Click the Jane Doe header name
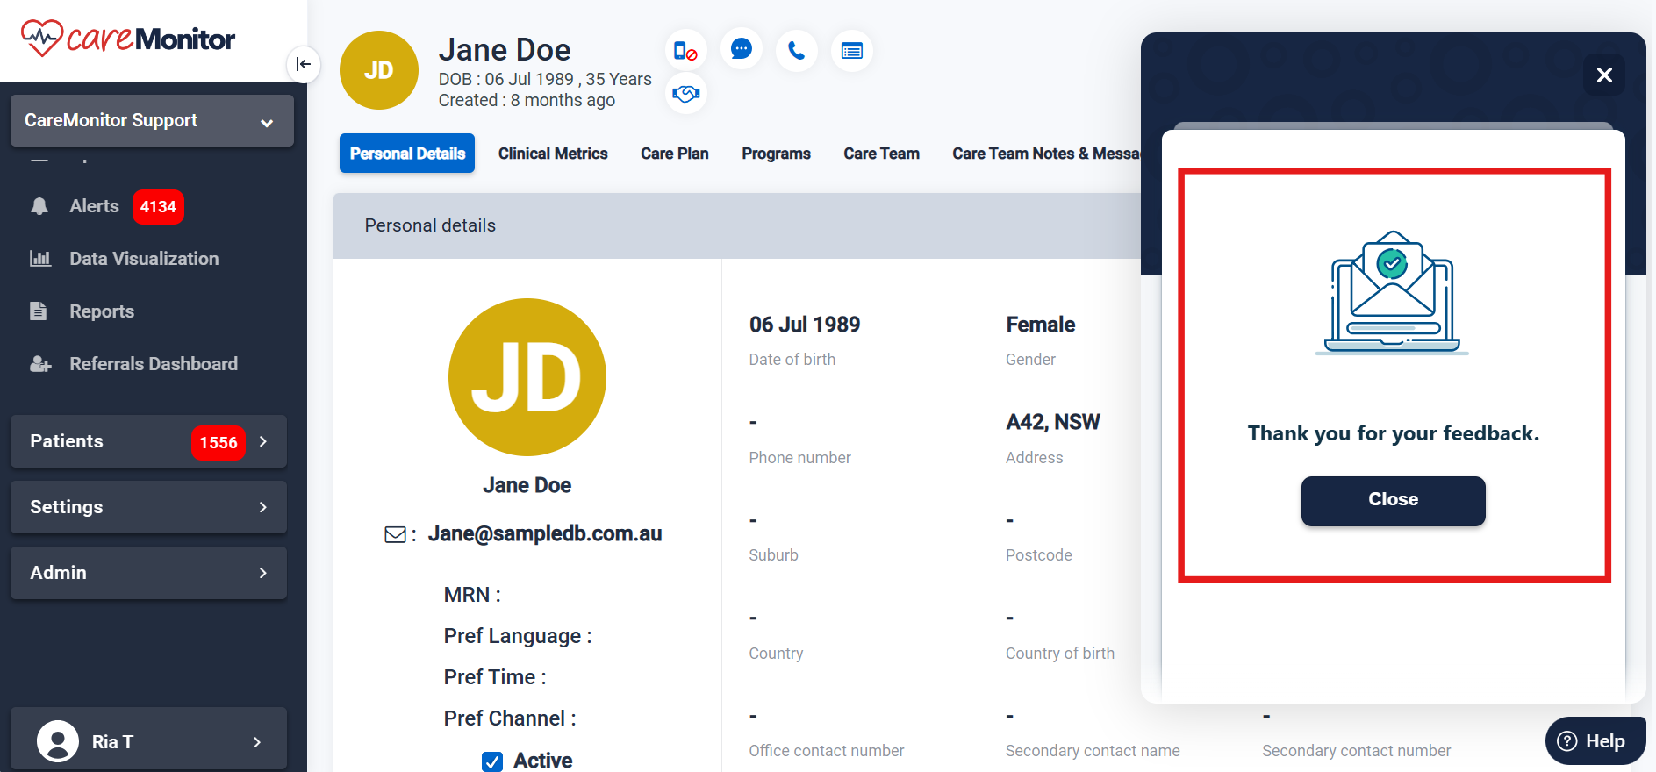The width and height of the screenshot is (1656, 772). pyautogui.click(x=505, y=50)
